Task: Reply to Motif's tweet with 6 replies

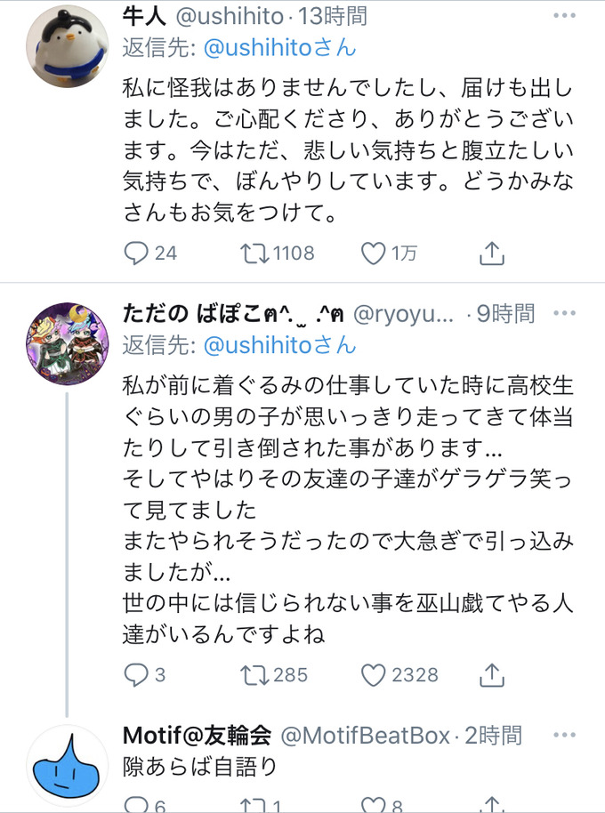Action: tap(134, 806)
